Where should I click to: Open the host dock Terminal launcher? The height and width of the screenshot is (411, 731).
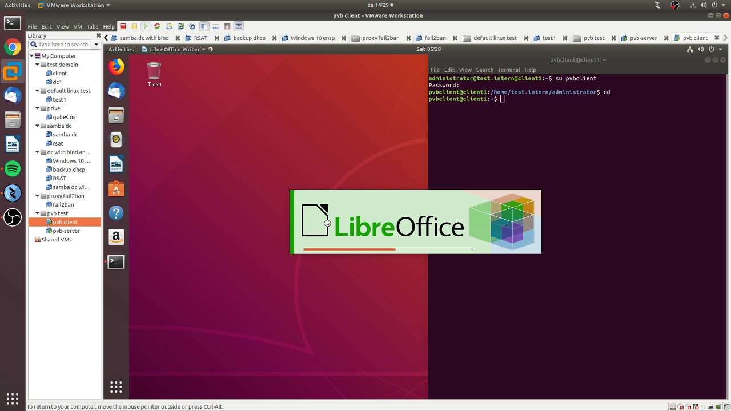coord(13,23)
